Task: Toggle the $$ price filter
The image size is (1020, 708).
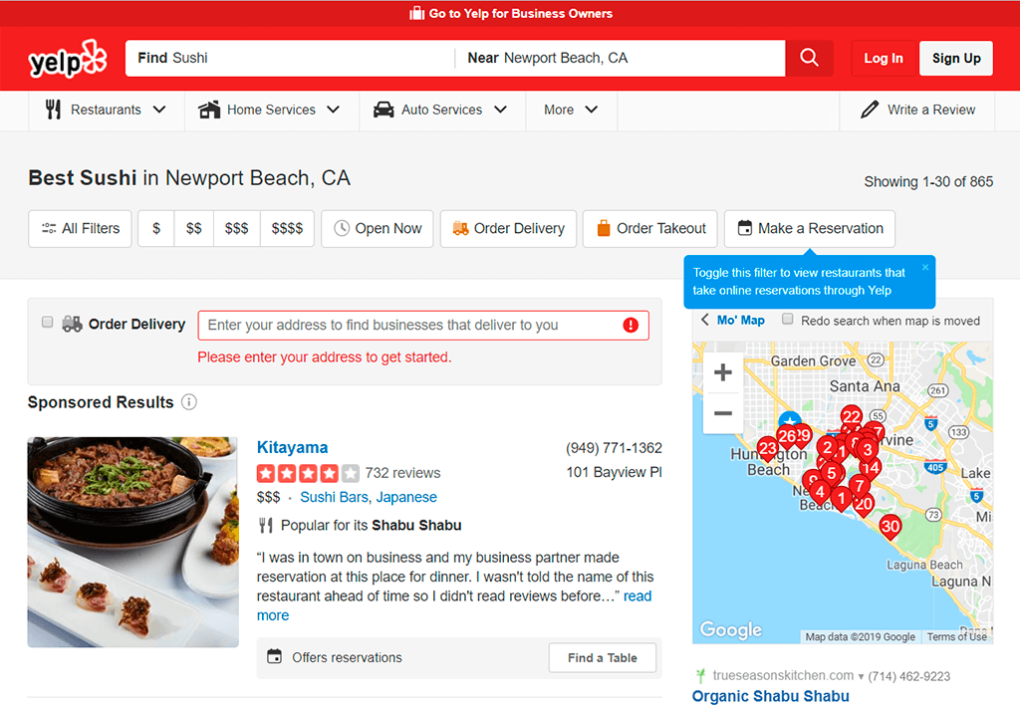Action: [194, 229]
